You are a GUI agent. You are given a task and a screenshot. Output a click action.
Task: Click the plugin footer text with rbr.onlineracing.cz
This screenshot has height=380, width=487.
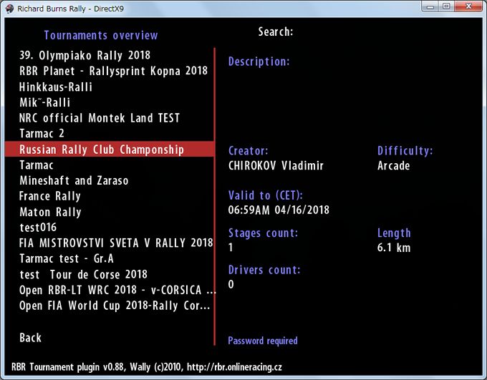147,367
